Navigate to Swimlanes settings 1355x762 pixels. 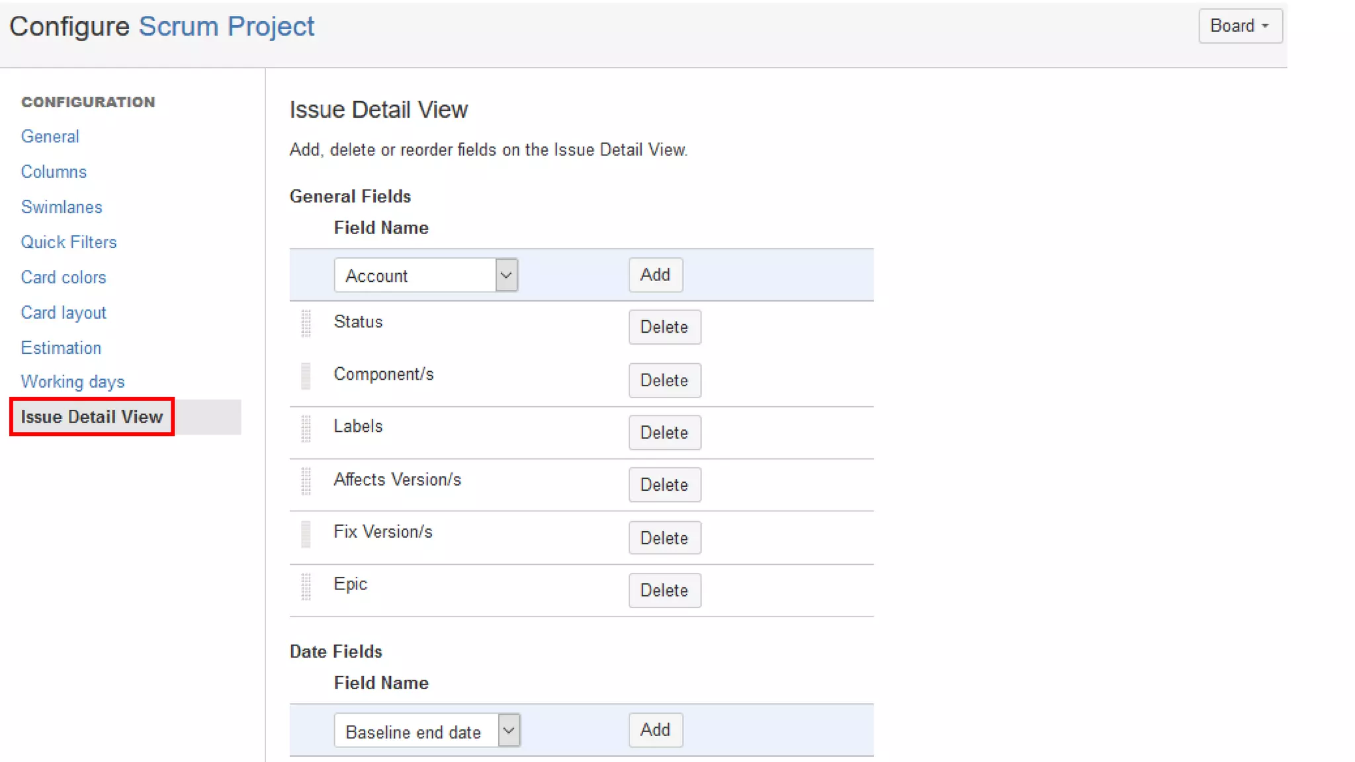(62, 207)
